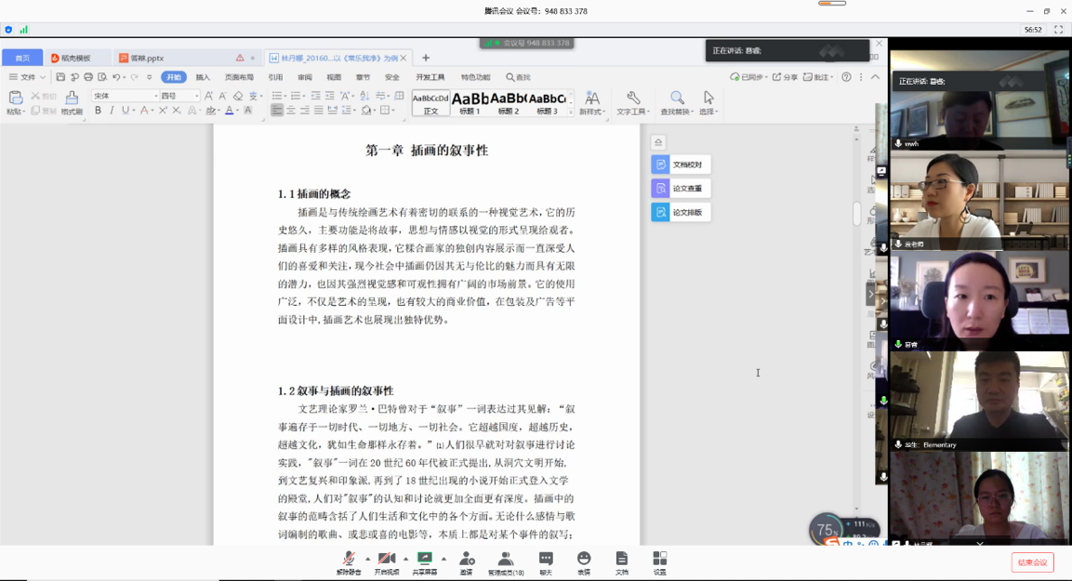
Task: Open the Text Tools (文字工具) dropdown
Action: pos(633,102)
